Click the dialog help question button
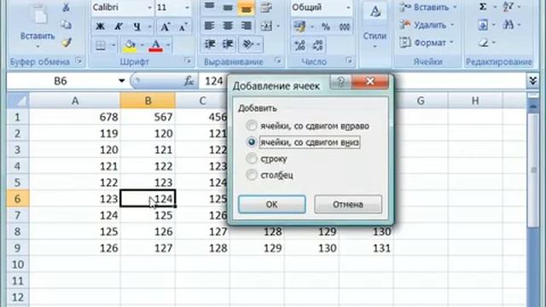546x307 pixels. 340,82
